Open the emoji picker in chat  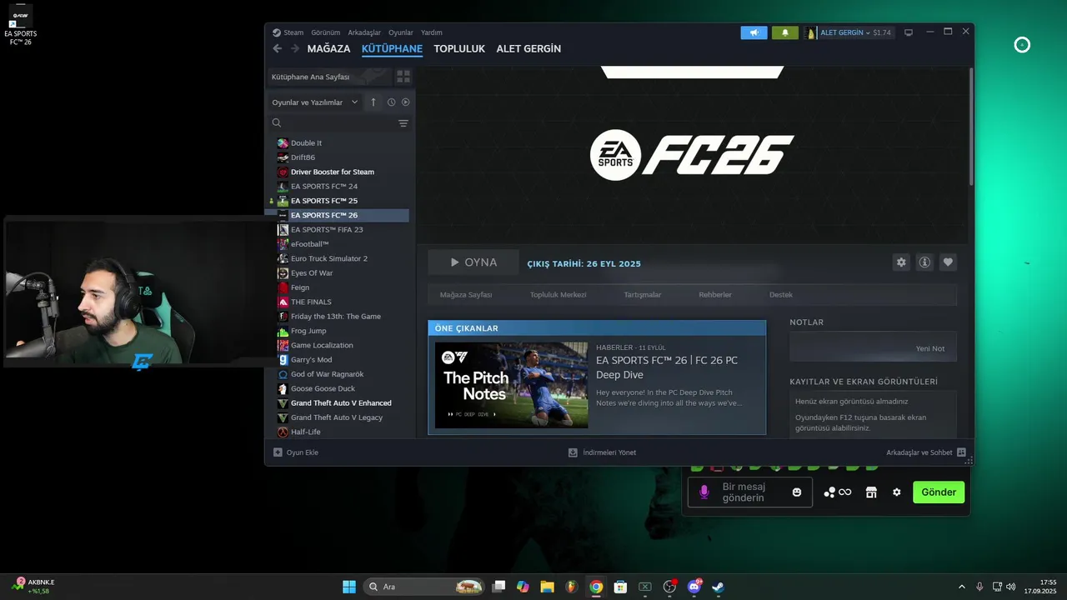[796, 492]
